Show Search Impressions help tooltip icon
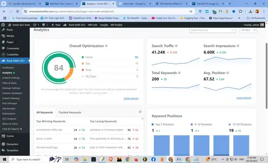Image resolution: width=268 pixels, height=163 pixels. [238, 46]
